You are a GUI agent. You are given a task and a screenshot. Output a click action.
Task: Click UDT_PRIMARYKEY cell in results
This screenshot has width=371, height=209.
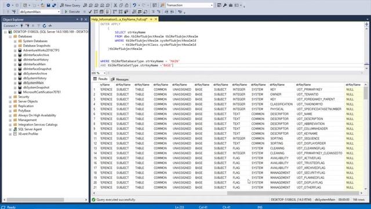310,89
